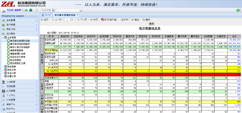This screenshot has height=113, width=242.
Task: Go to 下一页 next page
Action: (82, 20)
